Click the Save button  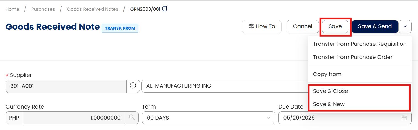click(335, 26)
